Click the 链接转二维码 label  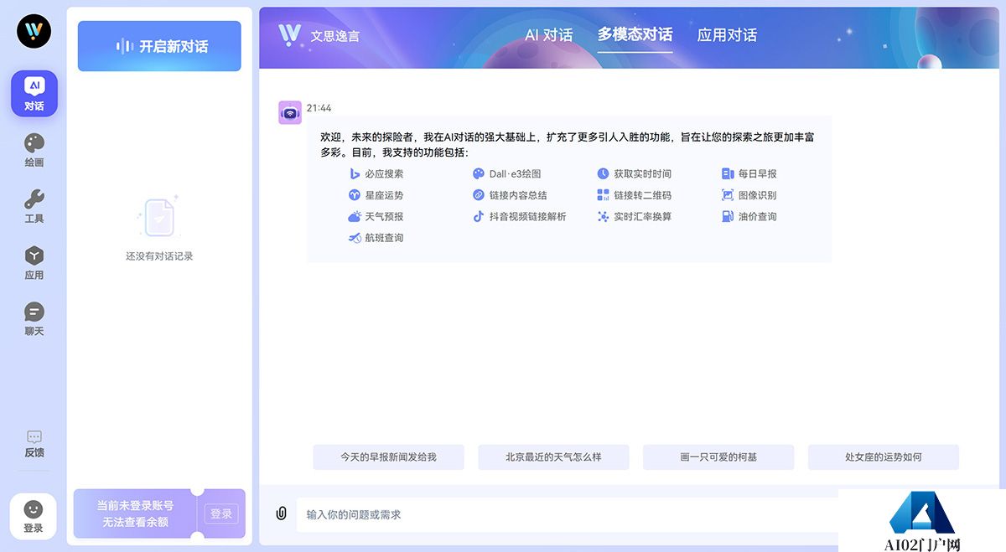(642, 195)
